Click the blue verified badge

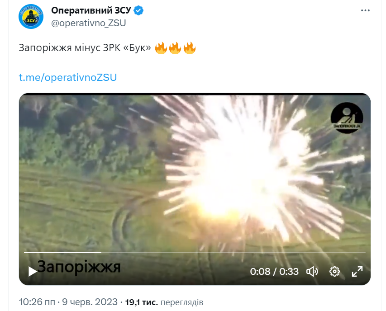click(x=138, y=10)
